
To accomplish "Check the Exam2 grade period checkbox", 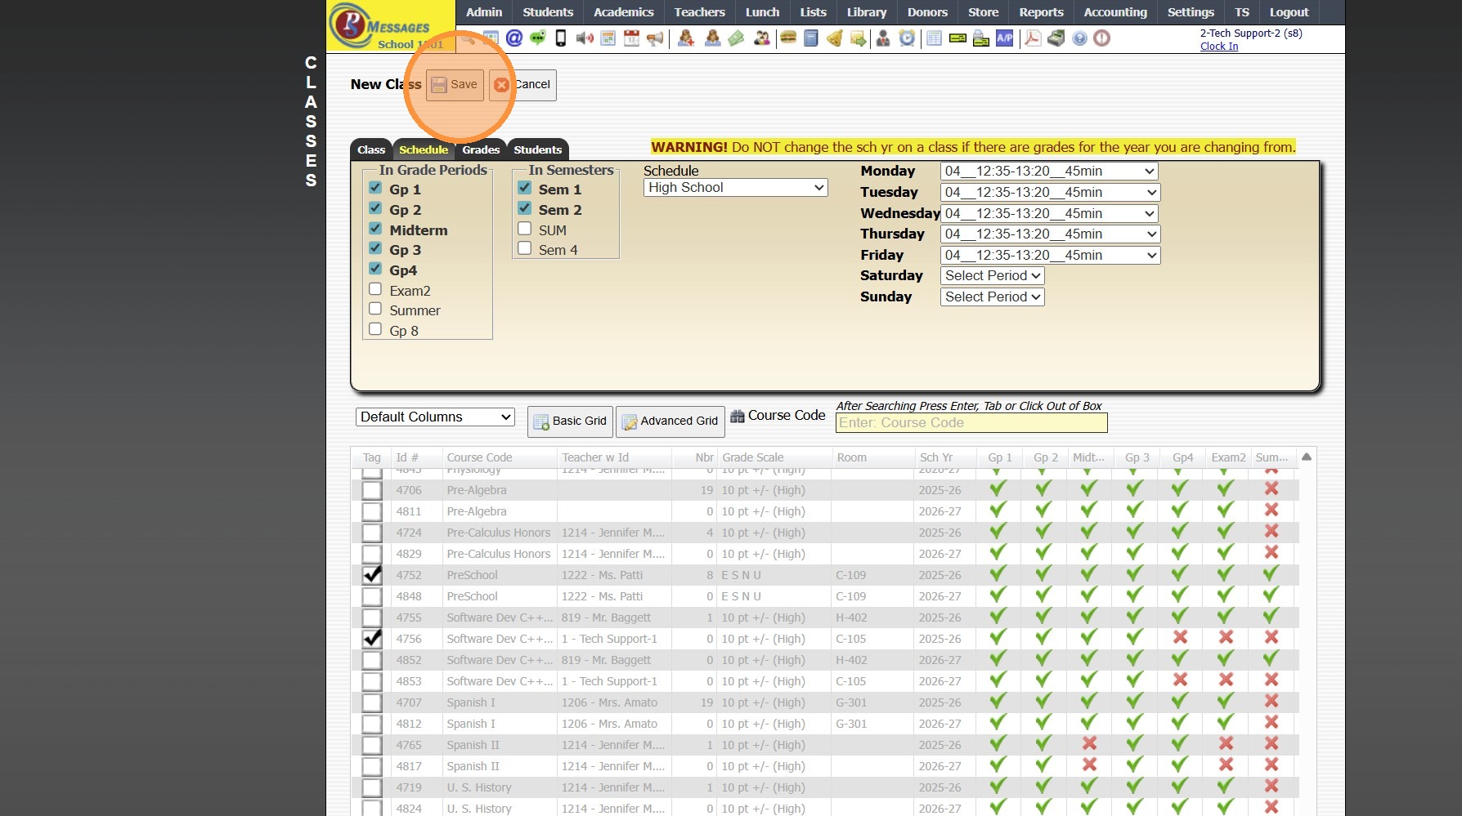I will click(x=375, y=289).
